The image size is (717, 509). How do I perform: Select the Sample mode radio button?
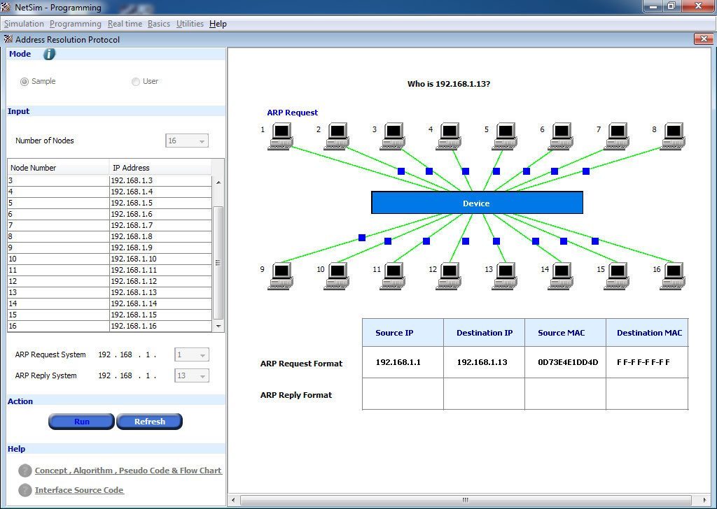(25, 81)
